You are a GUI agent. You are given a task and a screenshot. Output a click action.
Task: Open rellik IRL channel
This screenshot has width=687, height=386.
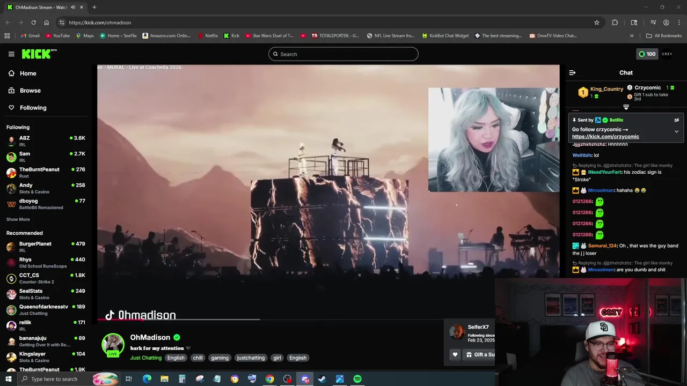pos(46,325)
